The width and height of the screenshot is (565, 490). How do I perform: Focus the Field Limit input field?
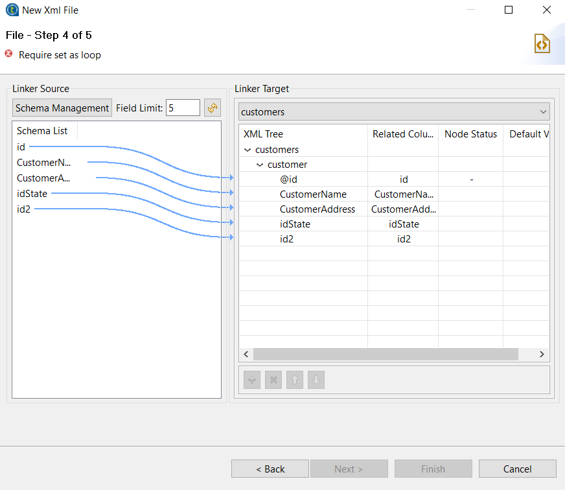(x=183, y=108)
